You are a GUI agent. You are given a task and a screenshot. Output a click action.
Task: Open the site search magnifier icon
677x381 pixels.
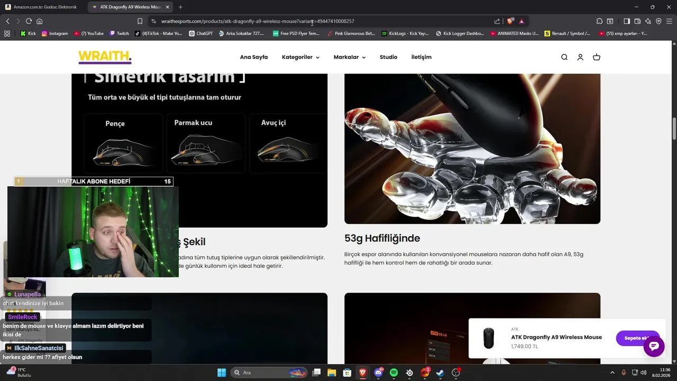point(564,57)
